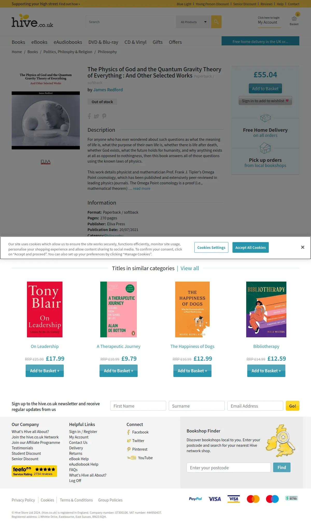Open the feefo service rating badge
Image resolution: width=311 pixels, height=524 pixels.
pos(34,471)
